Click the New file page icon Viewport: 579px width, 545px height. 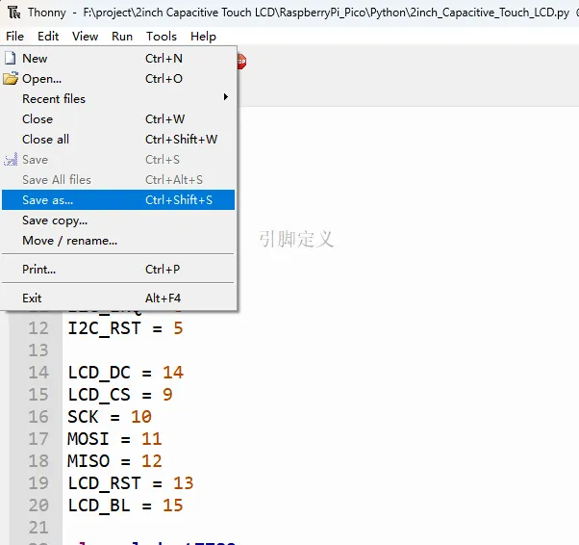point(11,58)
